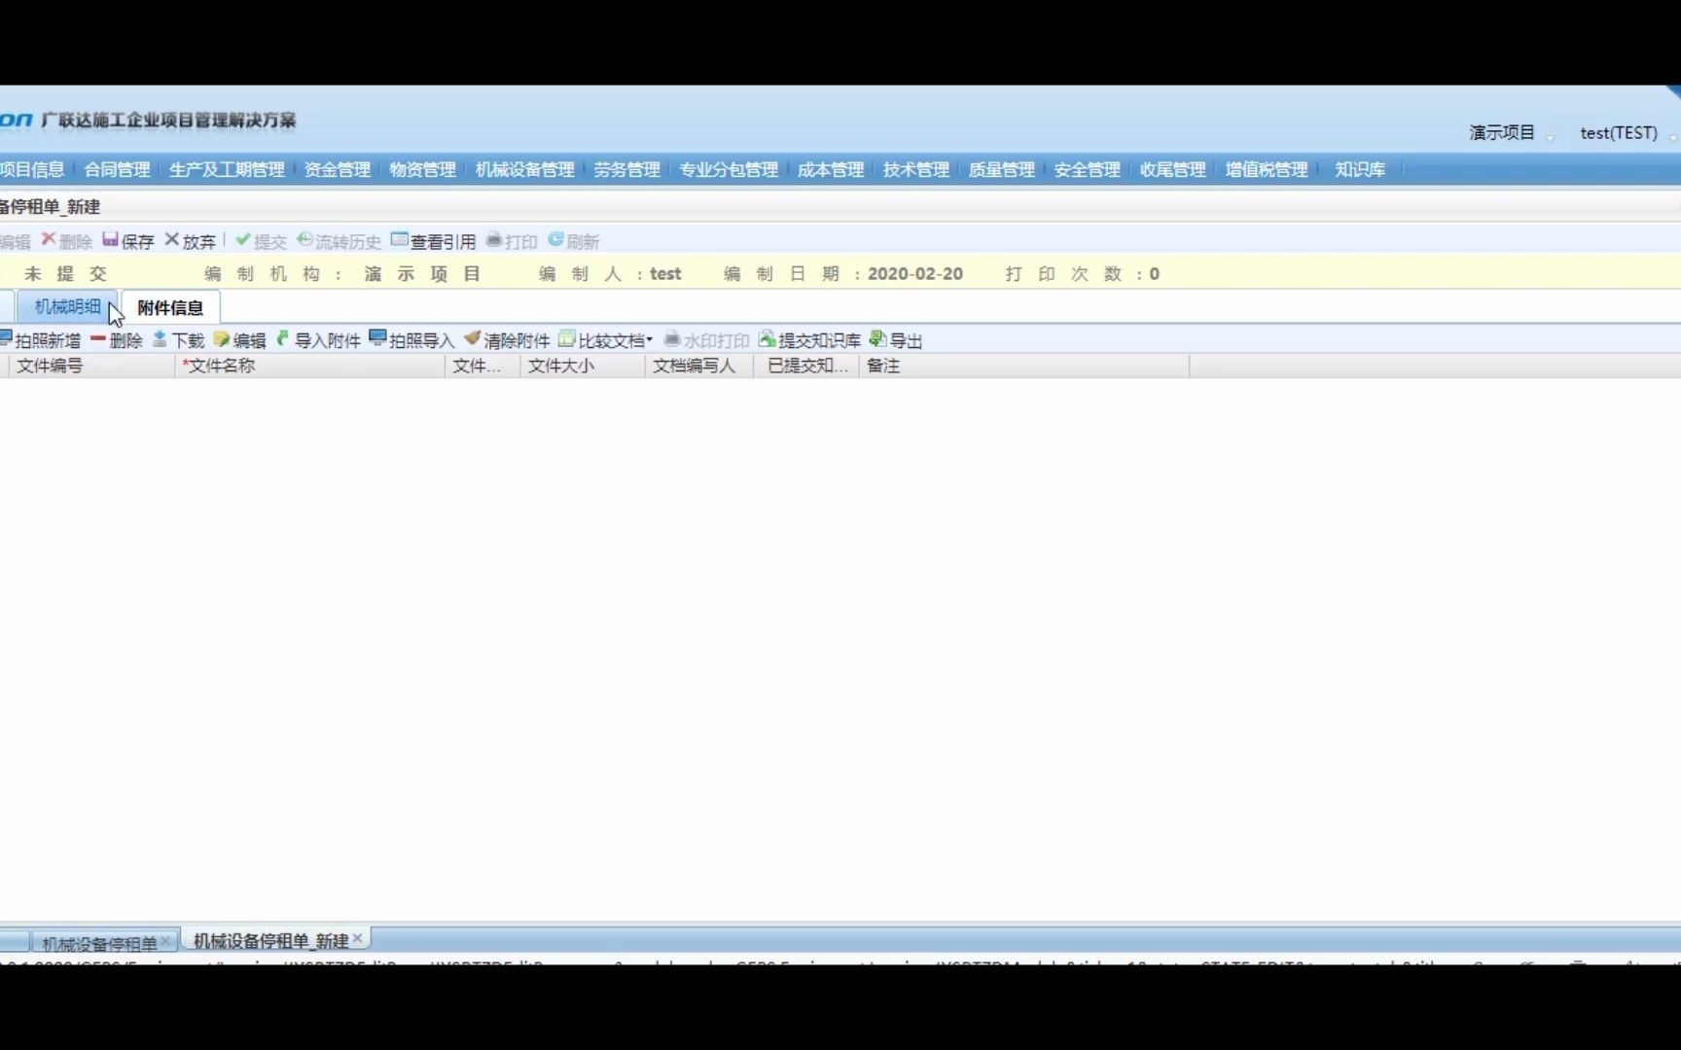
Task: Submit to knowledge base via 提交知识库
Action: 809,339
